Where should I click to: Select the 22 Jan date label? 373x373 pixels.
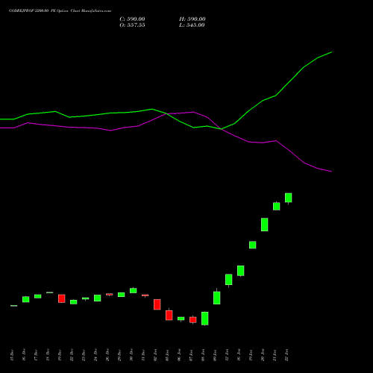click(x=286, y=355)
